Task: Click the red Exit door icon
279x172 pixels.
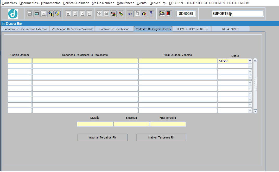Action: [168, 14]
